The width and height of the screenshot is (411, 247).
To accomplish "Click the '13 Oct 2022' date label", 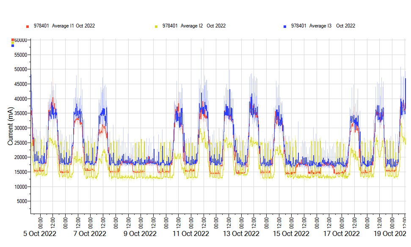I will point(241,233).
